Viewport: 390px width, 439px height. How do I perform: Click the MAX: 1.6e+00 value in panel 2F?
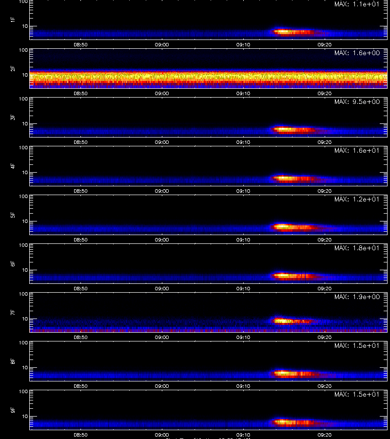pyautogui.click(x=357, y=53)
